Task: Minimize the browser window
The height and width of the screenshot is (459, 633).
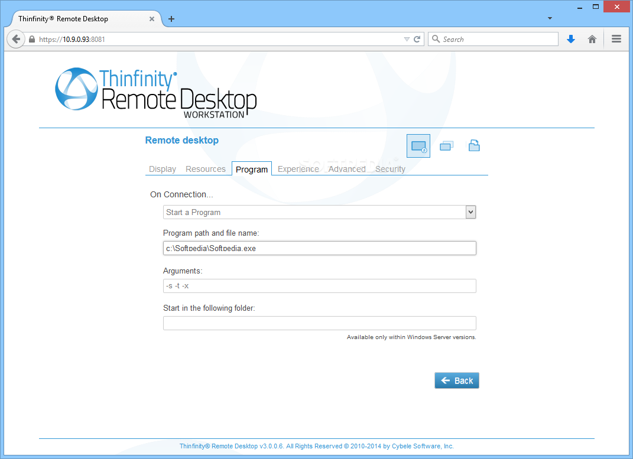Action: pyautogui.click(x=580, y=7)
